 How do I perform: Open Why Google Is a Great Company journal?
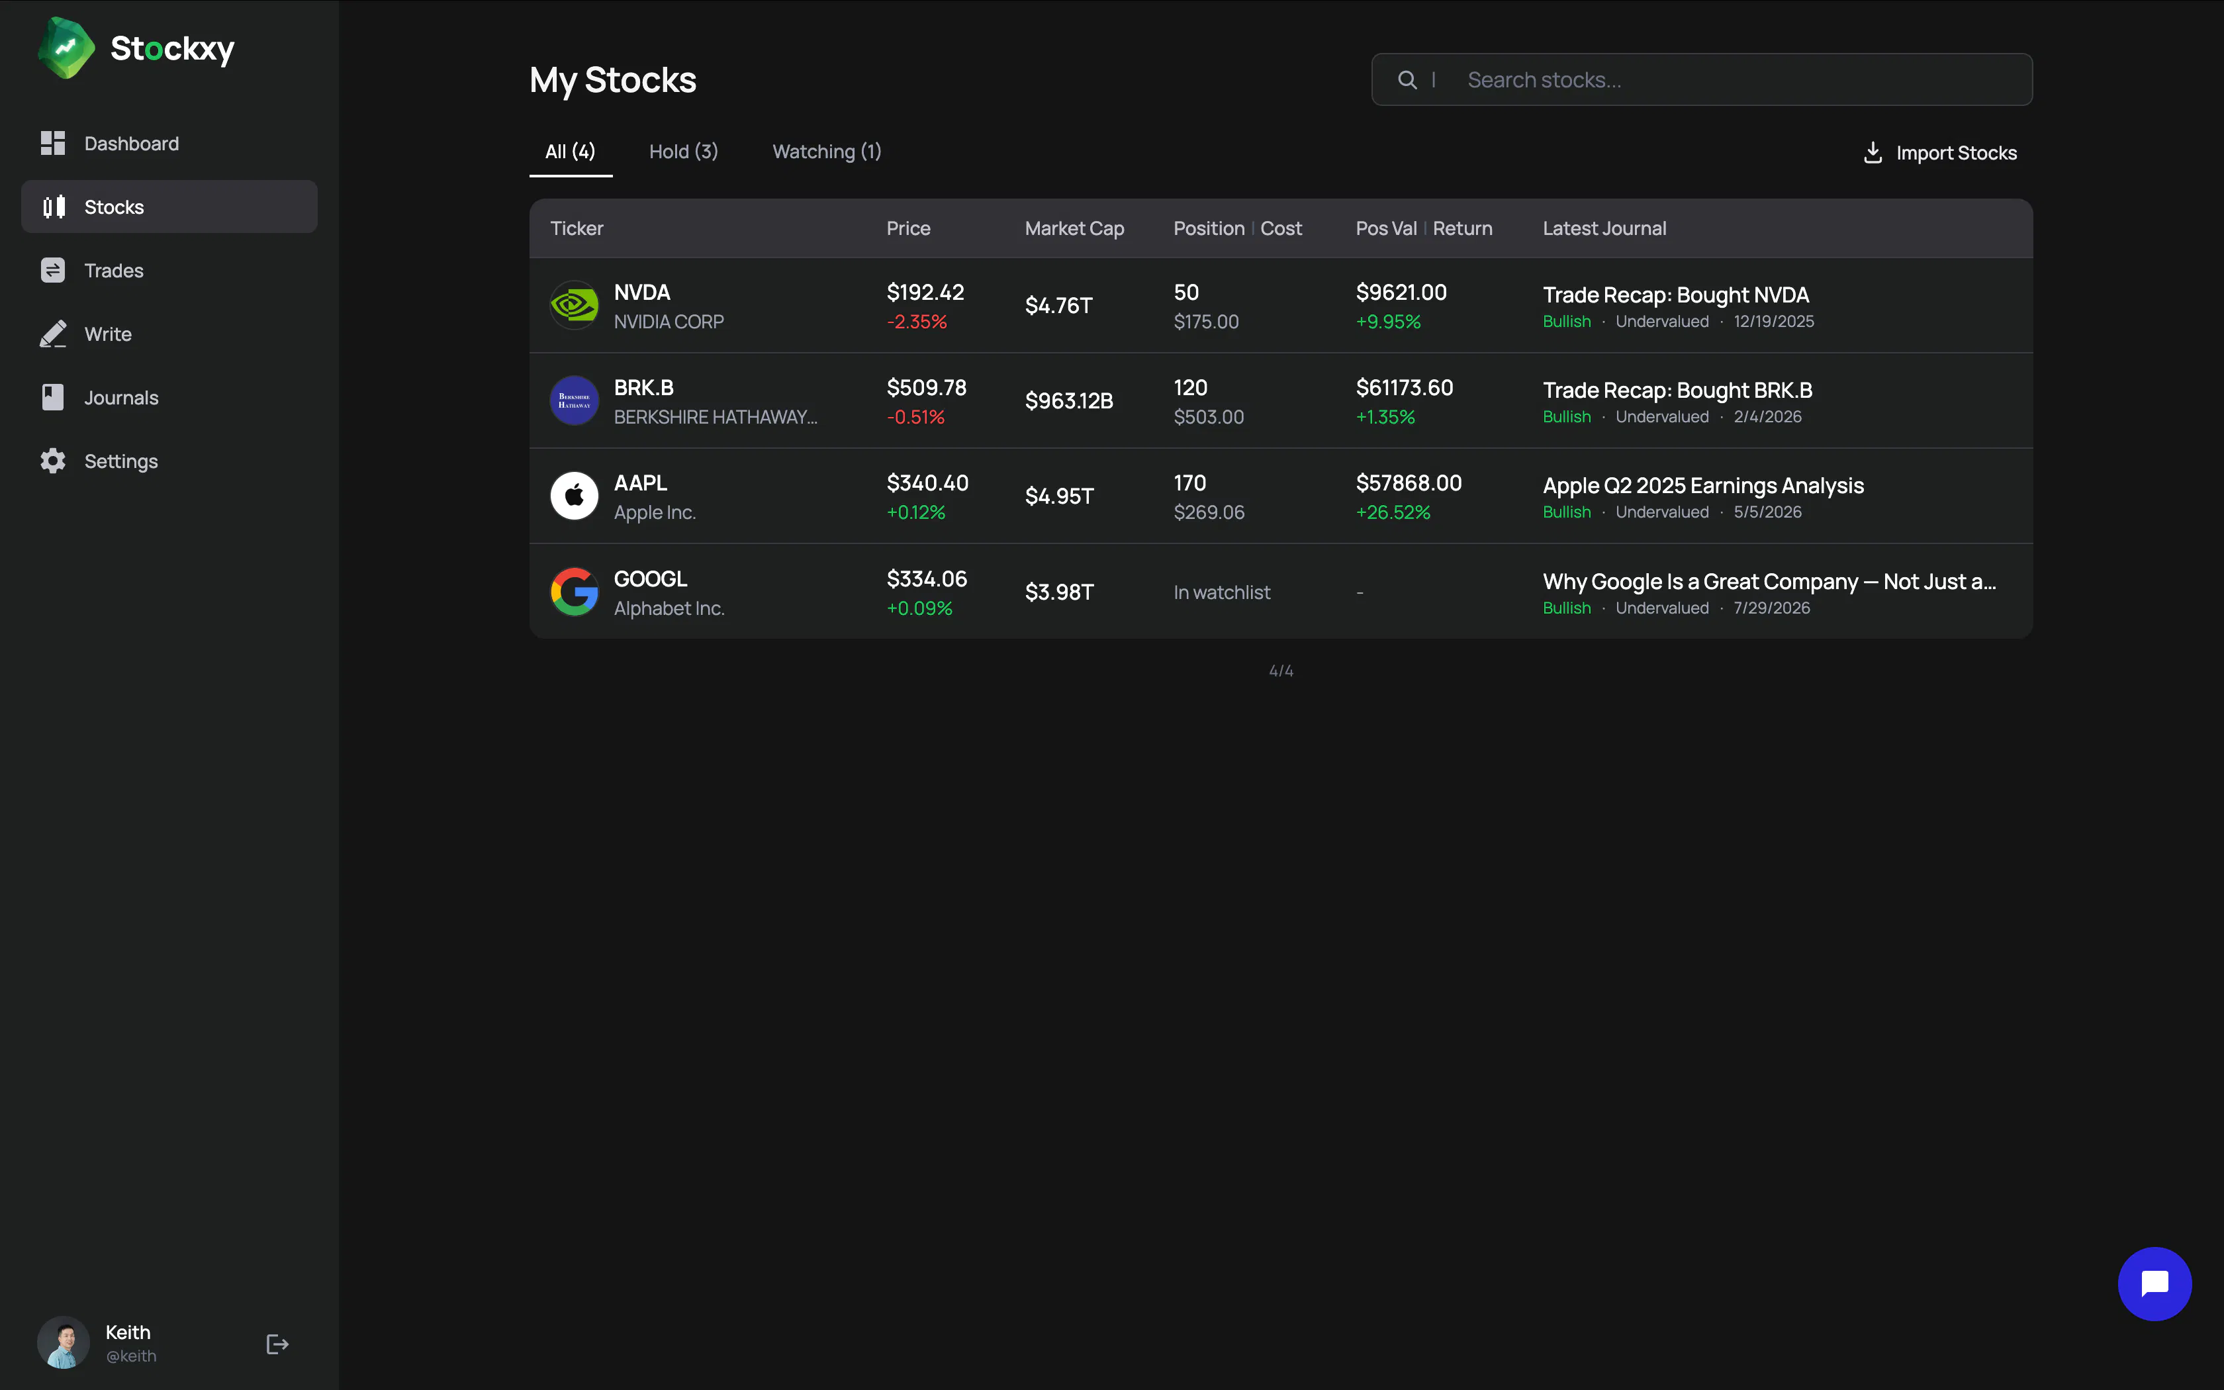coord(1769,581)
